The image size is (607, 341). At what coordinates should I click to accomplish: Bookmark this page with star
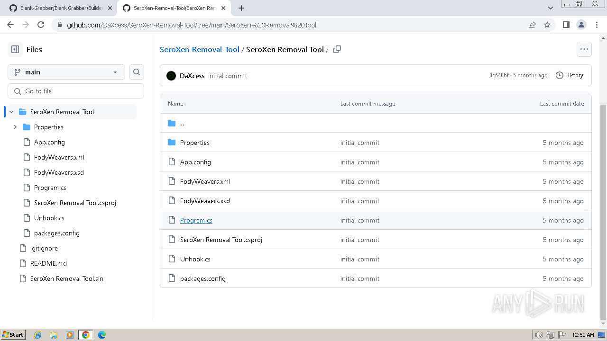(547, 25)
